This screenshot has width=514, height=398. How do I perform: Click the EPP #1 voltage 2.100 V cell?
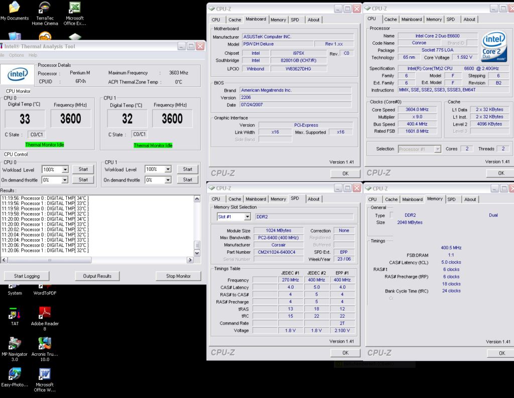tap(342, 331)
